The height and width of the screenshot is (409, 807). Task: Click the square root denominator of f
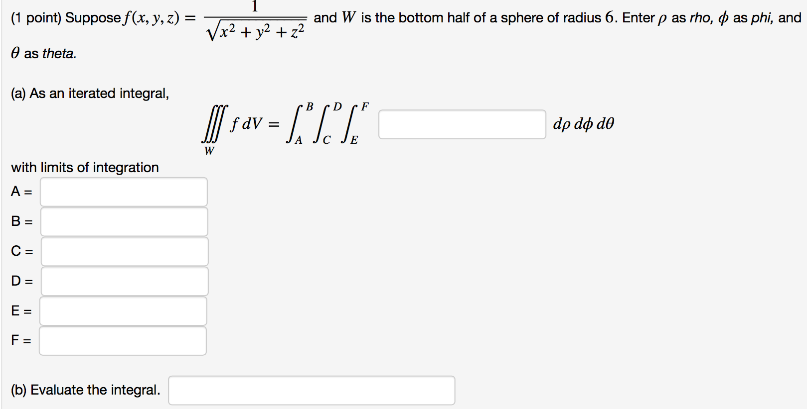point(256,32)
